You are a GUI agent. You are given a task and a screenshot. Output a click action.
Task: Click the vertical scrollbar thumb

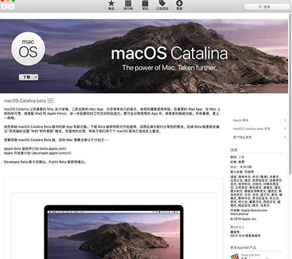290,93
